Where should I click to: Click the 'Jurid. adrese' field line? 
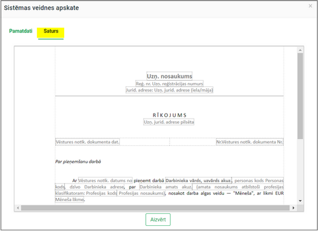[169, 90]
